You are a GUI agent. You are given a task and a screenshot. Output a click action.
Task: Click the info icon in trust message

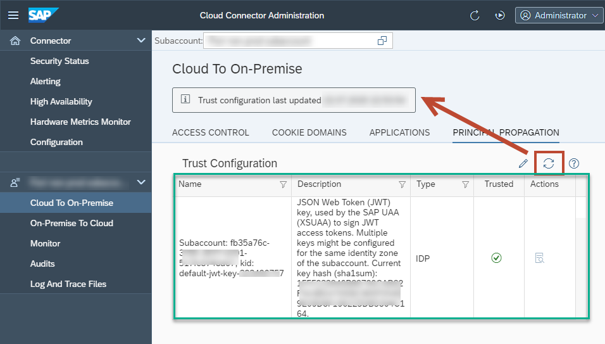[185, 99]
